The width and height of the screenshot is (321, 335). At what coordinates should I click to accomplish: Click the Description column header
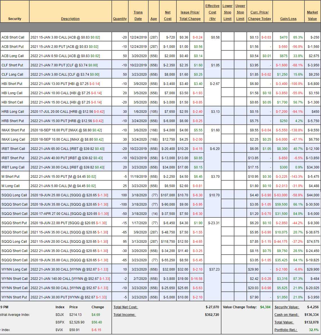coord(70,19)
